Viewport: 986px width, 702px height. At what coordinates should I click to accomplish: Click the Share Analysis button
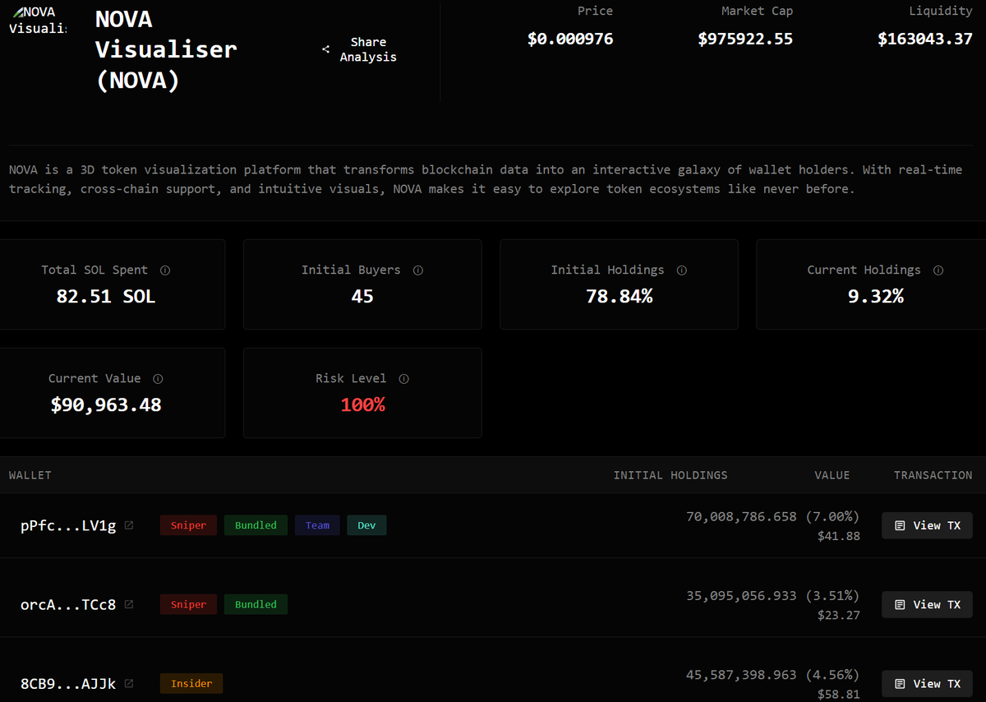[359, 49]
